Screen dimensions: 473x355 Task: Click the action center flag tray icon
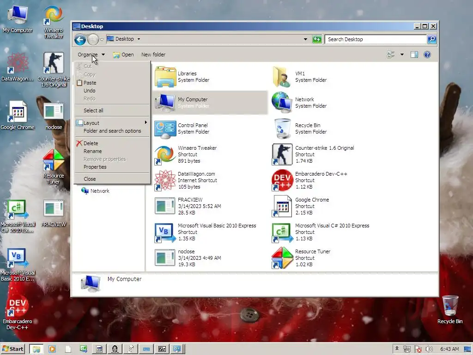tap(418, 349)
